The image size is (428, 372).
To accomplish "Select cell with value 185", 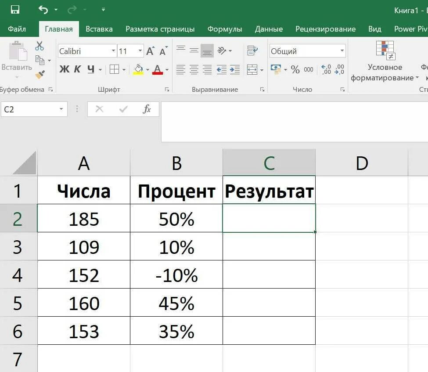I will click(x=84, y=219).
